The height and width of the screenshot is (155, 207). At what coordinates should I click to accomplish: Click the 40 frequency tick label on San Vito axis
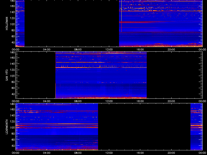pyautogui.click(x=13, y=94)
